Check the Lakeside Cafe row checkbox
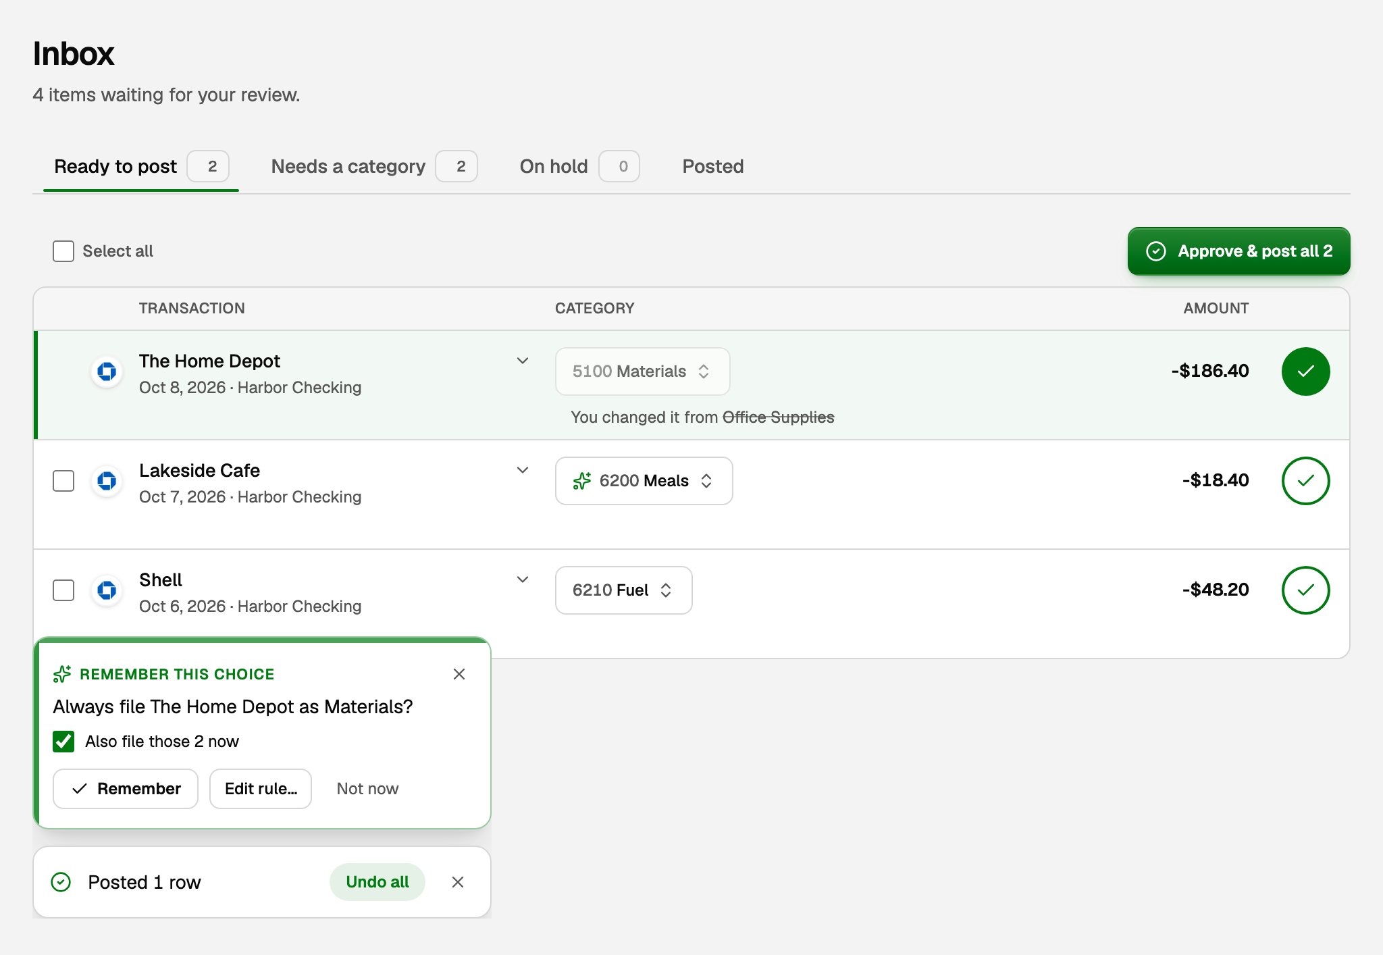 [x=63, y=481]
